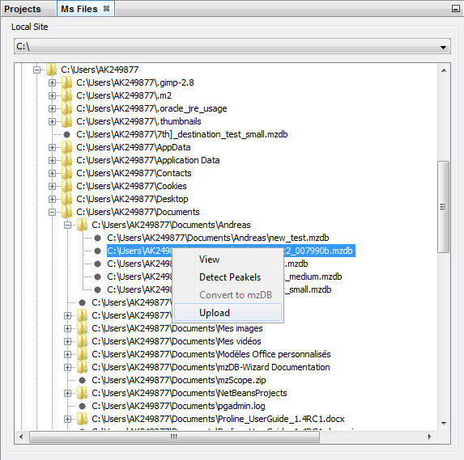Click the Contacts folder icon
464x460 pixels.
[66, 173]
